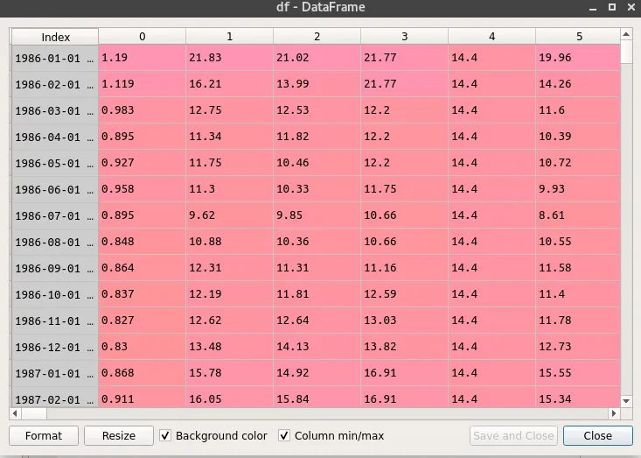Select row index 1986-04-01
The image size is (641, 458).
click(55, 137)
